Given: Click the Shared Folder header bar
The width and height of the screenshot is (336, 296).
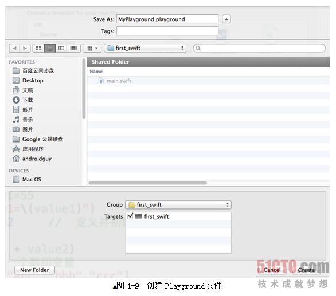Looking at the screenshot, I should [x=208, y=62].
